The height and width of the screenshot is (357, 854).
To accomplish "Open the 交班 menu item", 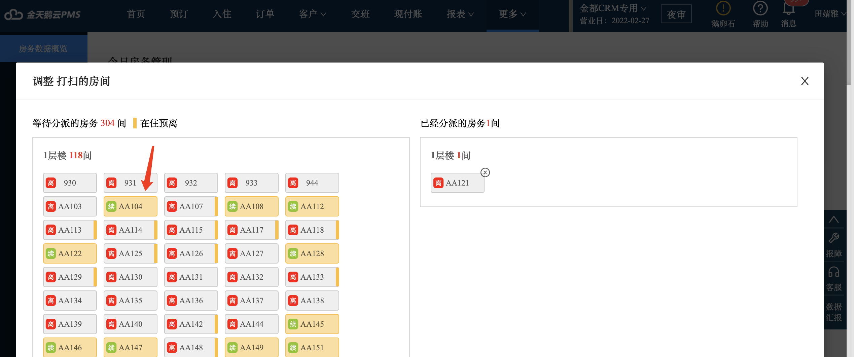I will (x=360, y=14).
